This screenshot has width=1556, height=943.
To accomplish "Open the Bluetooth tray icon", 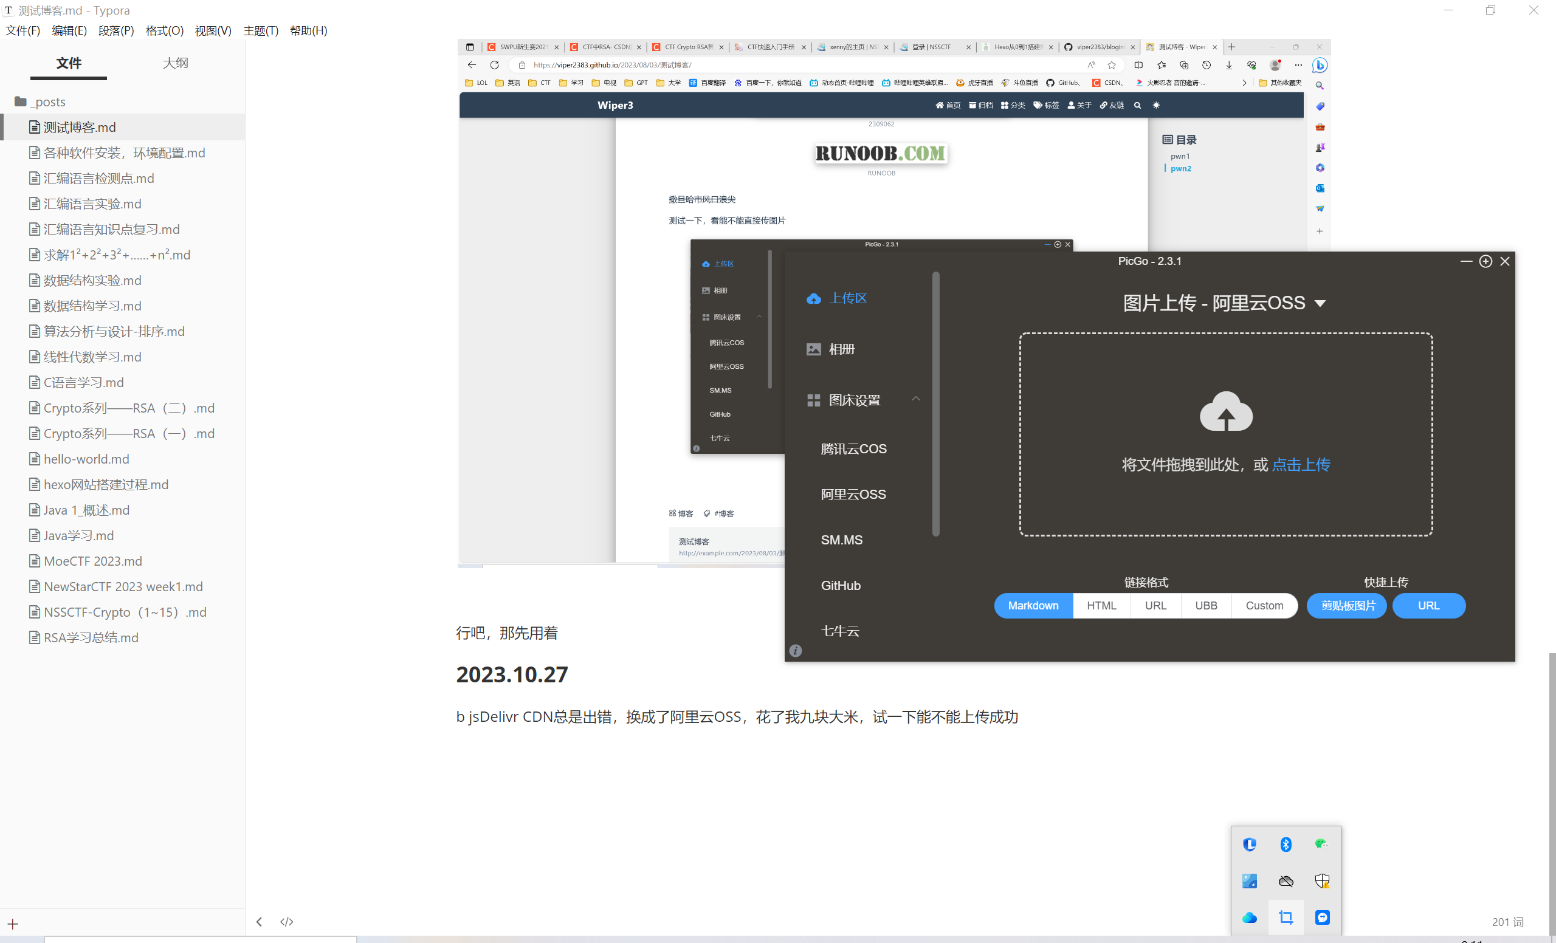I will 1286,845.
